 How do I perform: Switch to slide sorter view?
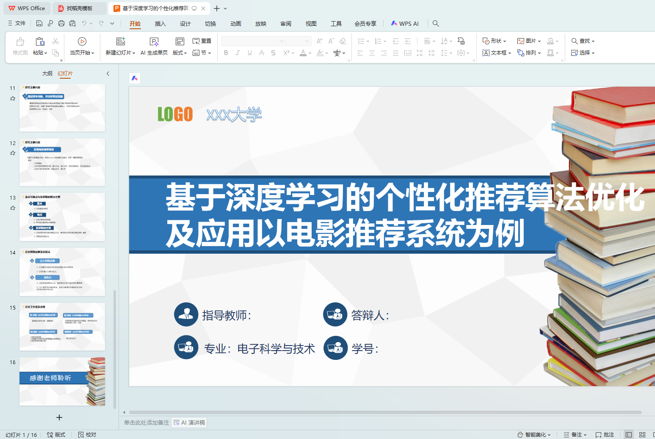click(x=642, y=435)
